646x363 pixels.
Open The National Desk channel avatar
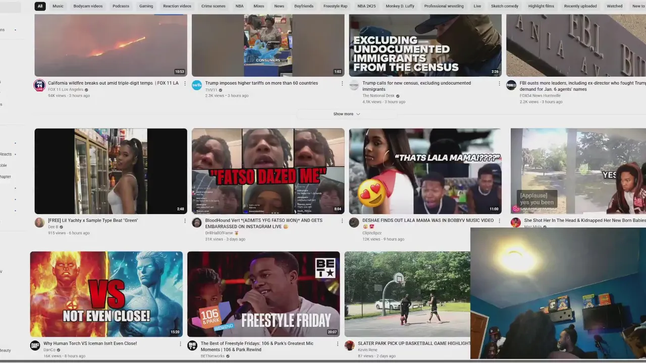click(x=354, y=85)
